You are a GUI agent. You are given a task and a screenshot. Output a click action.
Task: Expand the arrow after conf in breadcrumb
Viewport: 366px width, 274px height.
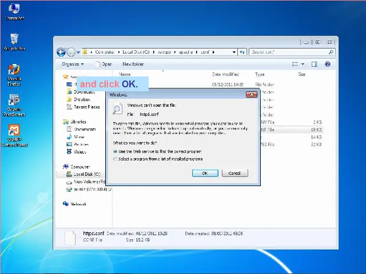(213, 52)
